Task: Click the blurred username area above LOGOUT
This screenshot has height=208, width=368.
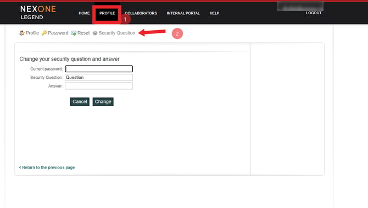Action: (x=300, y=6)
